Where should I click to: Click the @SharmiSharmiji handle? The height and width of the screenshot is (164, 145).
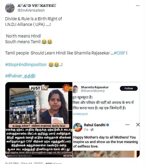(x=93, y=91)
